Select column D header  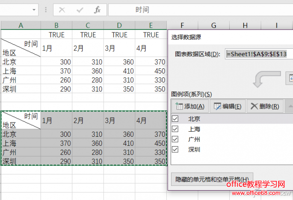119,25
